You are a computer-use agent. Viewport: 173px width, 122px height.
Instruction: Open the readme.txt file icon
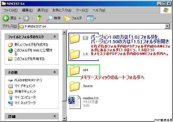pyautogui.click(x=75, y=102)
